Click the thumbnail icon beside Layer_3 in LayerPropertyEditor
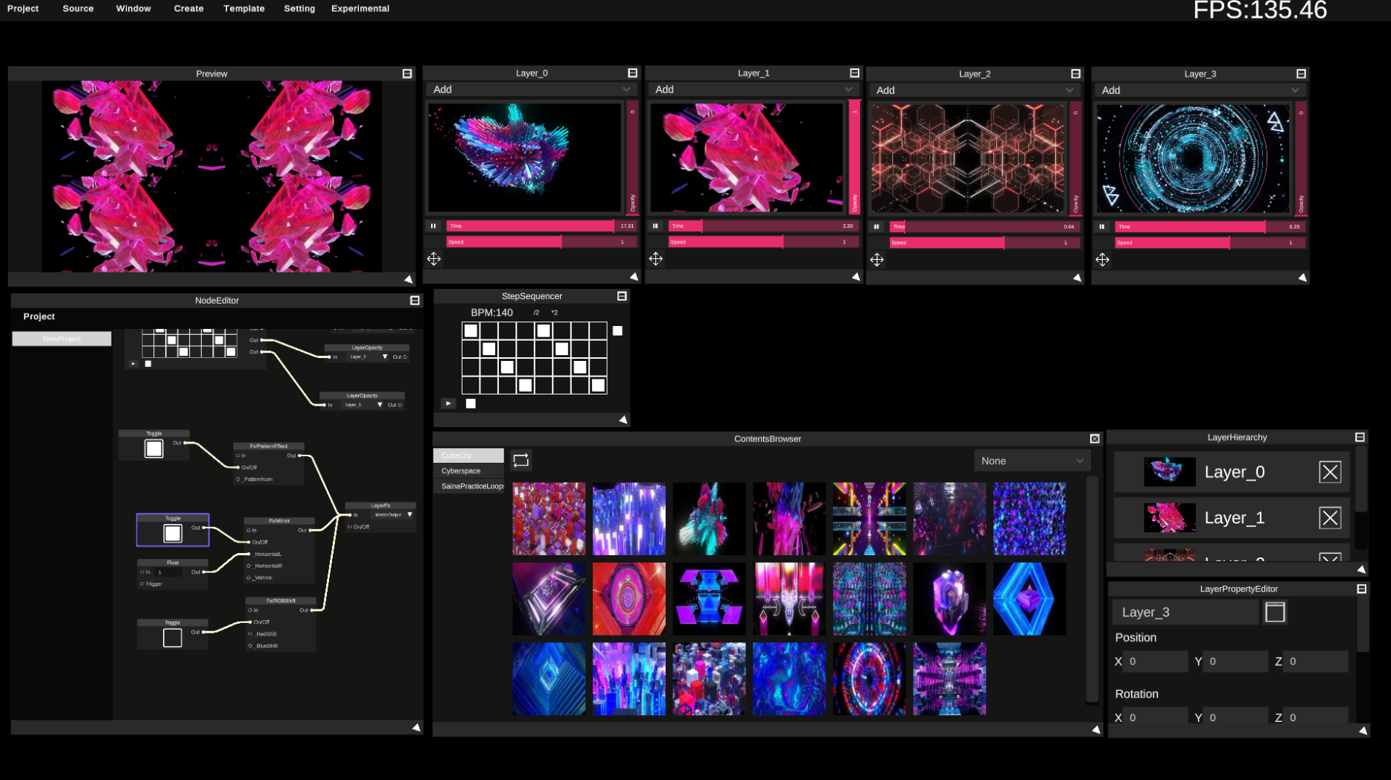The height and width of the screenshot is (780, 1391). point(1275,612)
